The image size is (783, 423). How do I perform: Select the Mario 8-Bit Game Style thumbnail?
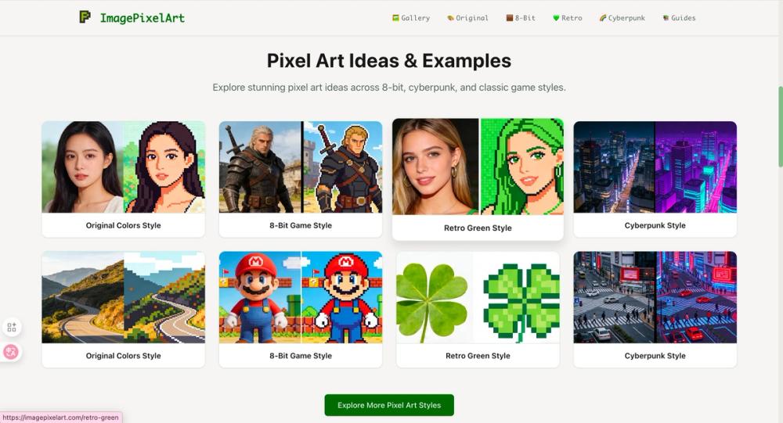click(301, 297)
